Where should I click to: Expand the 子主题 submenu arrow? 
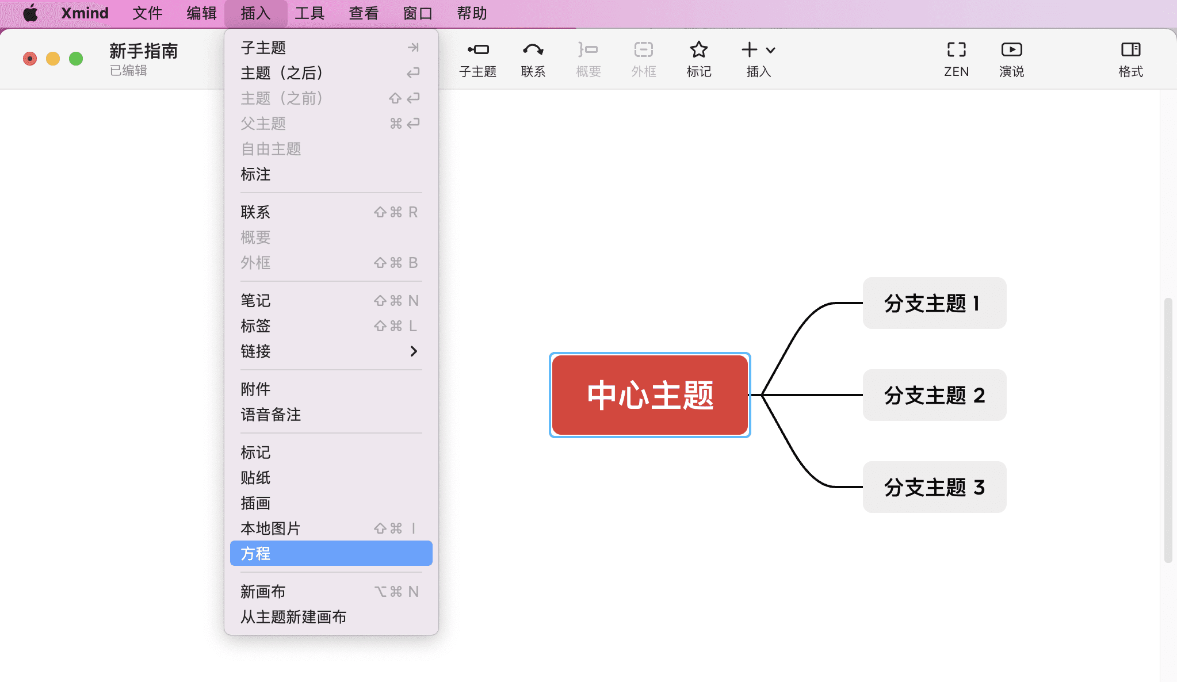pos(414,47)
